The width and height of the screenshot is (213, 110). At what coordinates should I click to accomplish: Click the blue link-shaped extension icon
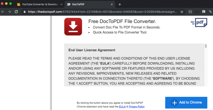pos(210,12)
